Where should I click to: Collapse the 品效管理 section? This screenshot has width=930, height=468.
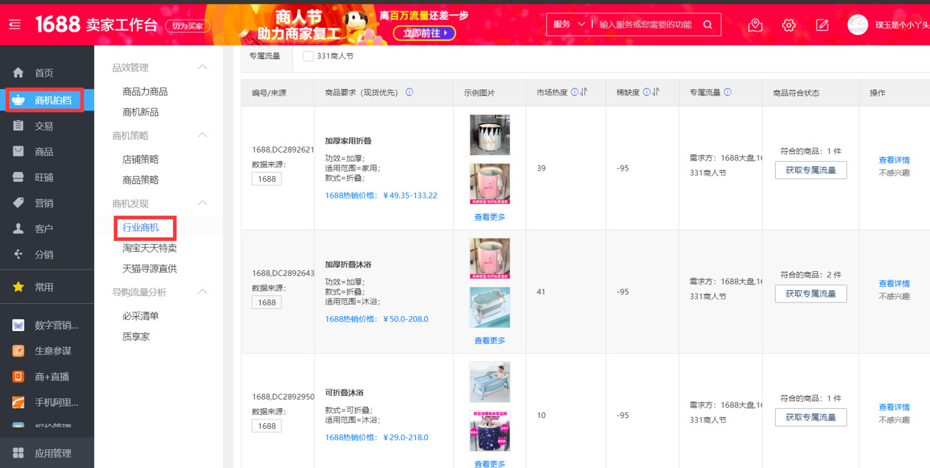click(202, 67)
